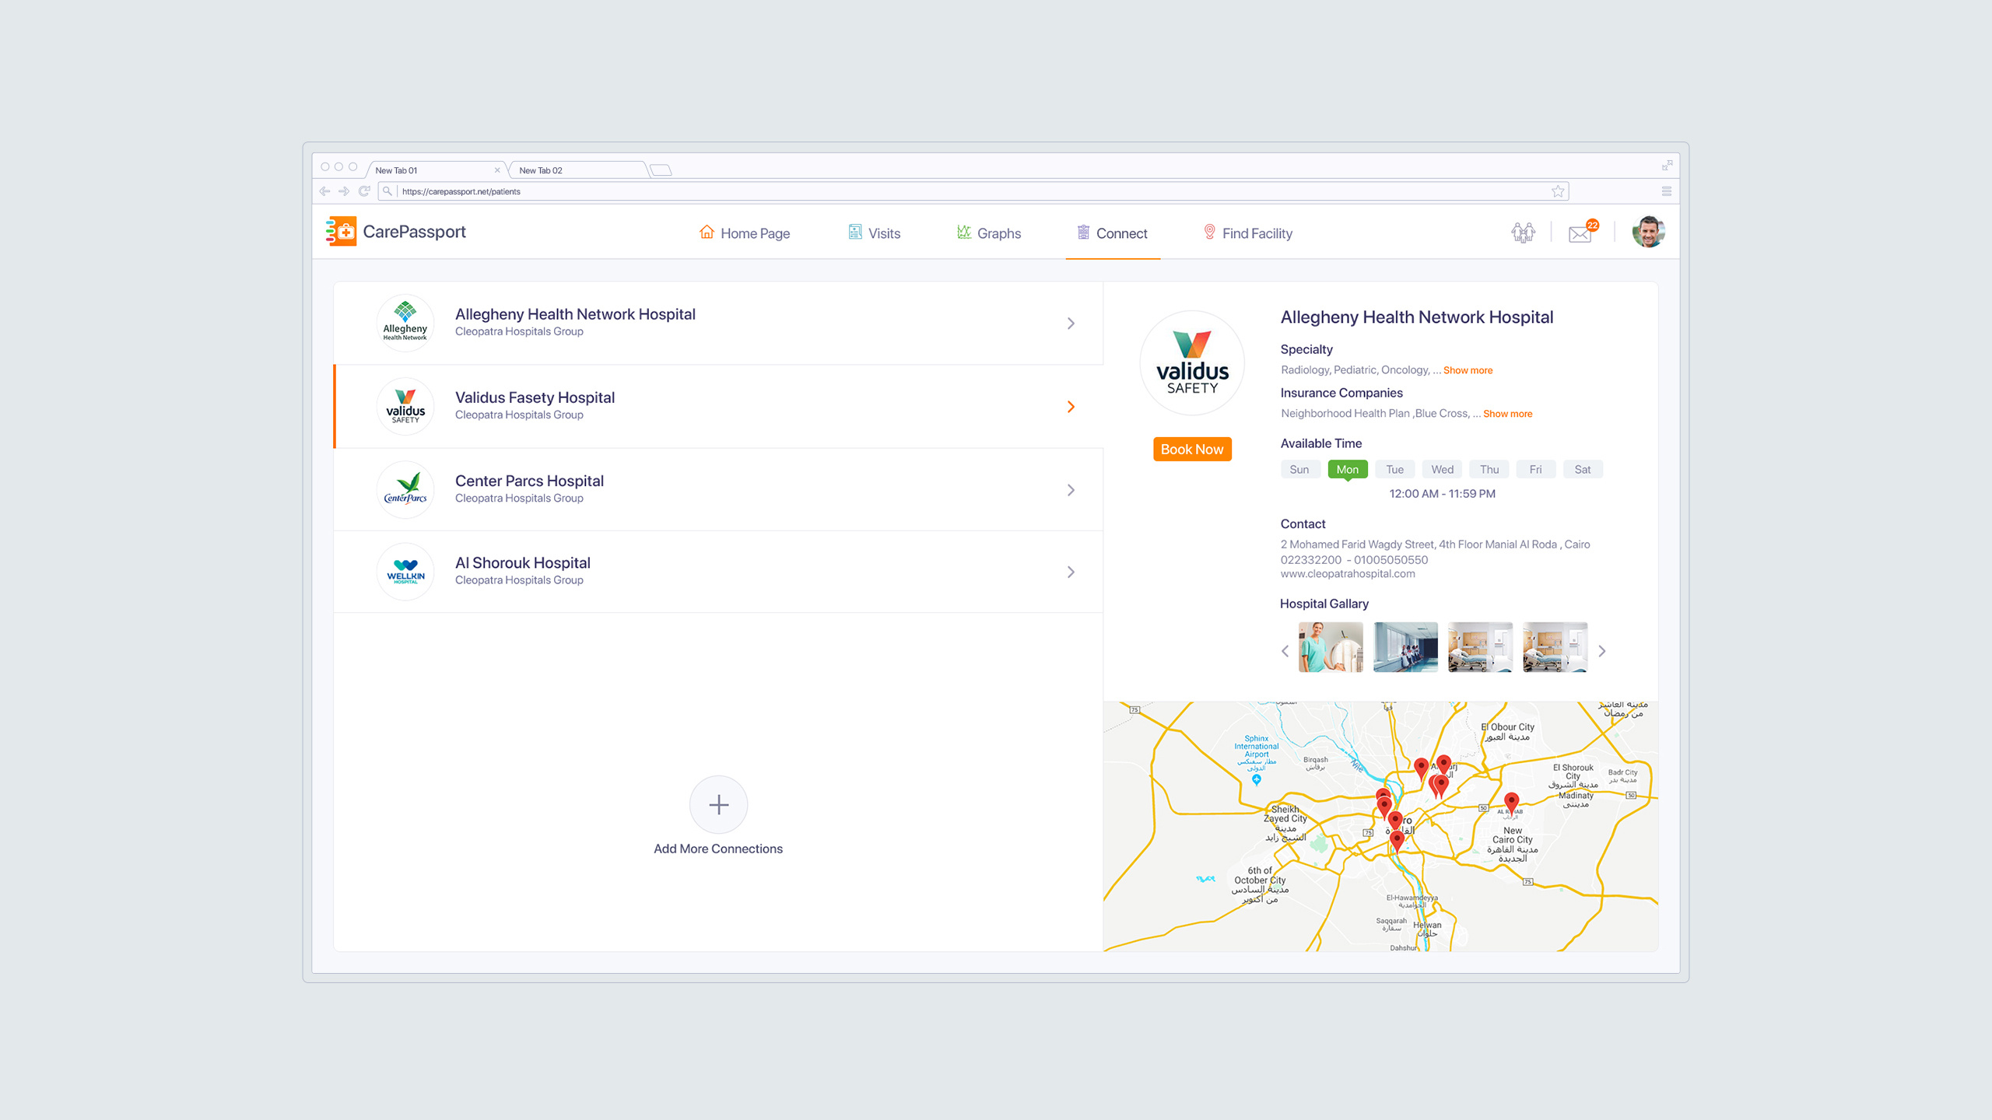1992x1120 pixels.
Task: Select Sat availability day
Action: pyautogui.click(x=1583, y=469)
